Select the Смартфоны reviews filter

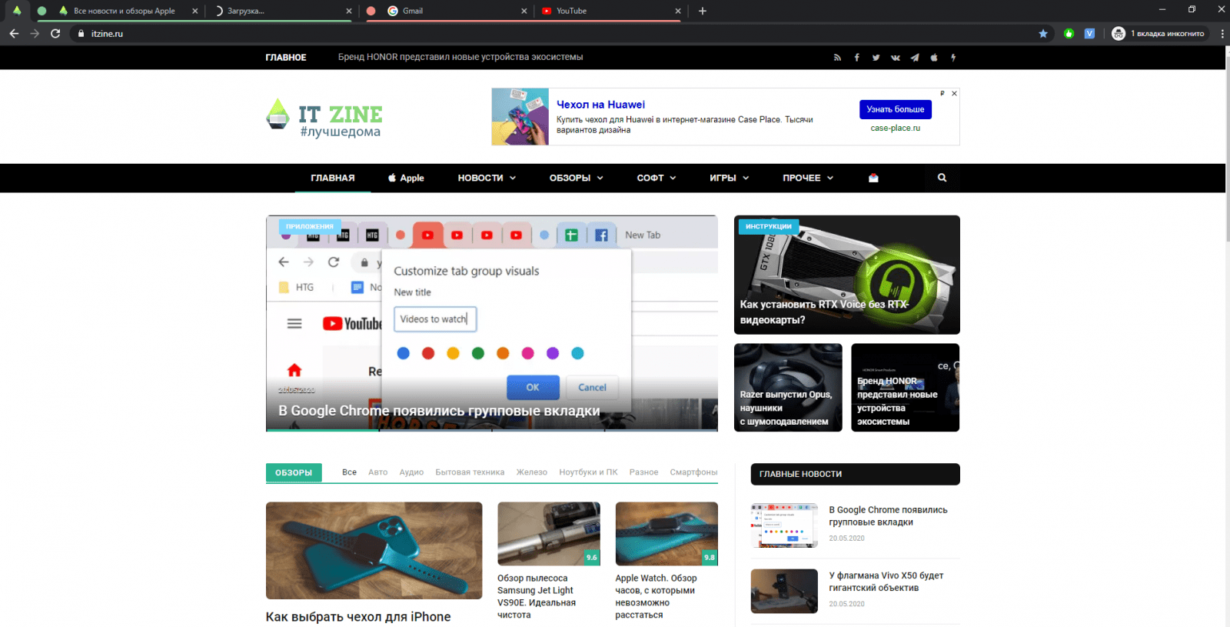pyautogui.click(x=693, y=472)
